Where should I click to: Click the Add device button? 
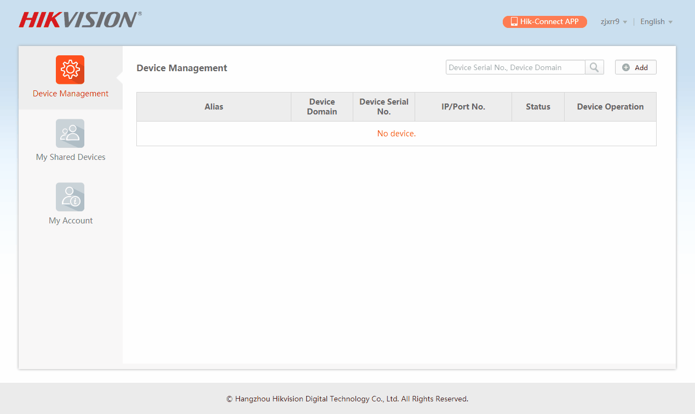635,67
